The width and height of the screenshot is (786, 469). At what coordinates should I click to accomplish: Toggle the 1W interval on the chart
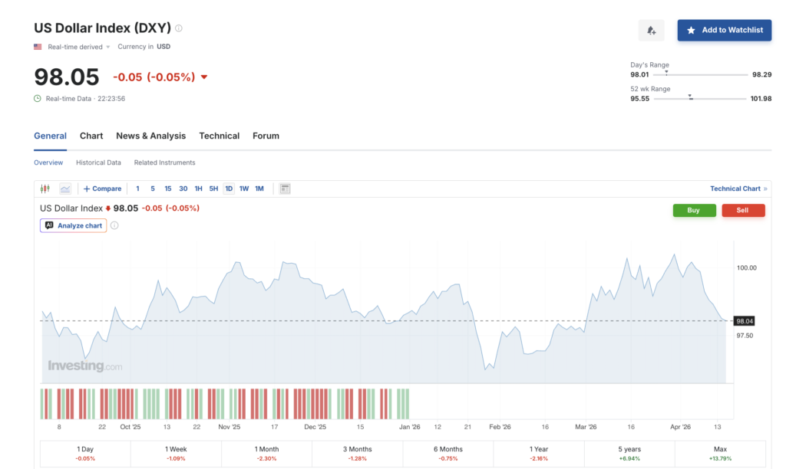243,188
